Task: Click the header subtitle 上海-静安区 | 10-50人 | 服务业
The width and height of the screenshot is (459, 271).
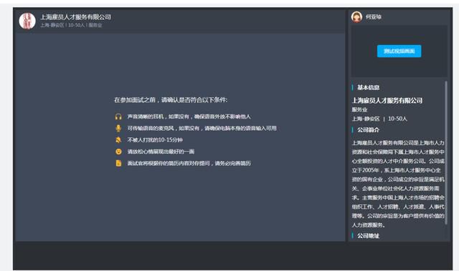Action: click(71, 25)
